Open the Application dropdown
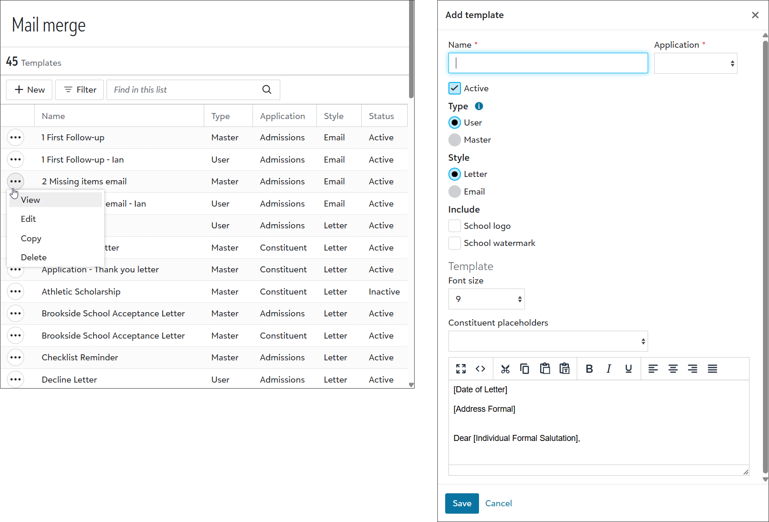Screen dimensions: 769x522 [x=695, y=63]
